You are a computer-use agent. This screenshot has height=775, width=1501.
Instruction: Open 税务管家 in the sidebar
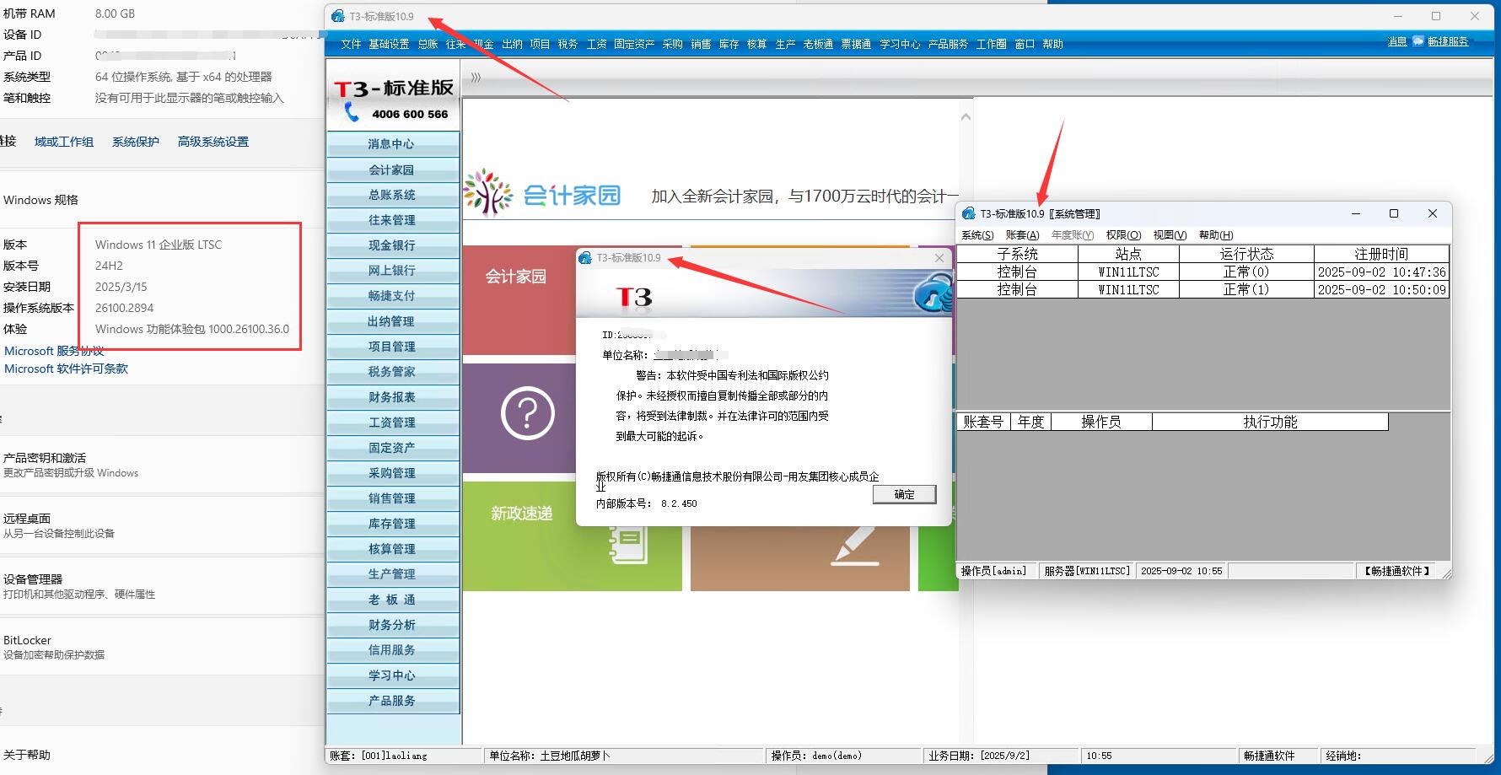click(392, 372)
